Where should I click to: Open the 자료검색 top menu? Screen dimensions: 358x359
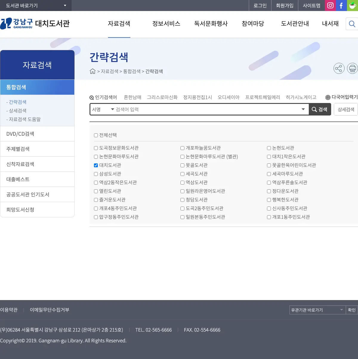click(119, 24)
